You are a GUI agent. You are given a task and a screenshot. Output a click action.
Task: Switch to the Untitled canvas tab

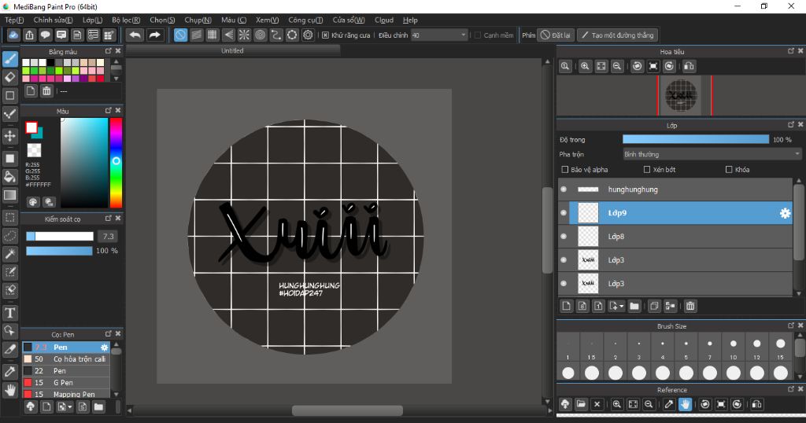pos(232,50)
